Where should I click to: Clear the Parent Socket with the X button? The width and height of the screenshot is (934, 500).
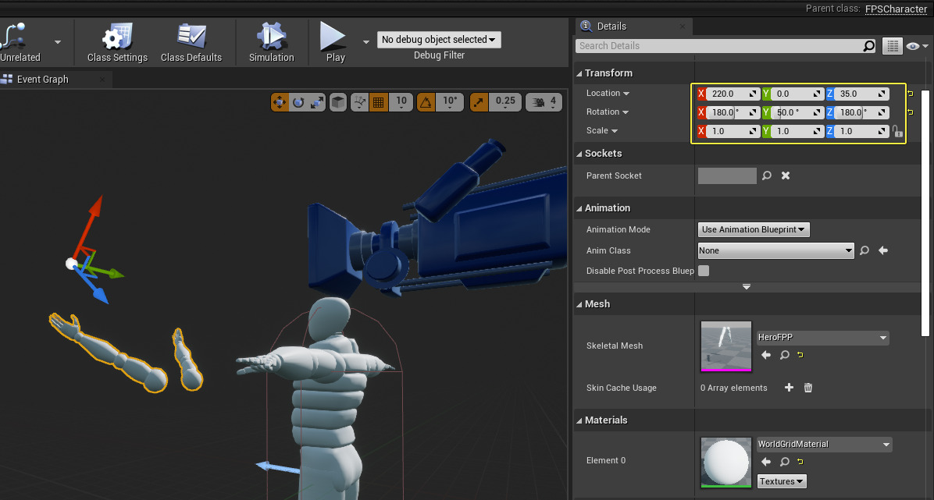pos(785,176)
